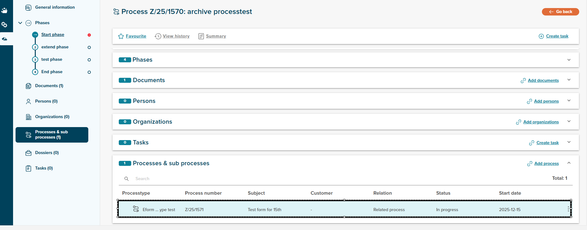The height and width of the screenshot is (230, 587).
Task: Click the status circle next to test phase
Action: [x=89, y=60]
